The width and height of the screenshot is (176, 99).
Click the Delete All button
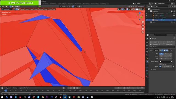169,42
